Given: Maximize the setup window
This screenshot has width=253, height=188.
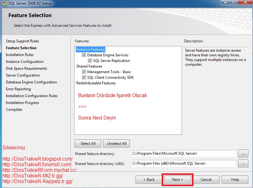Looking at the screenshot, I should (234, 2).
